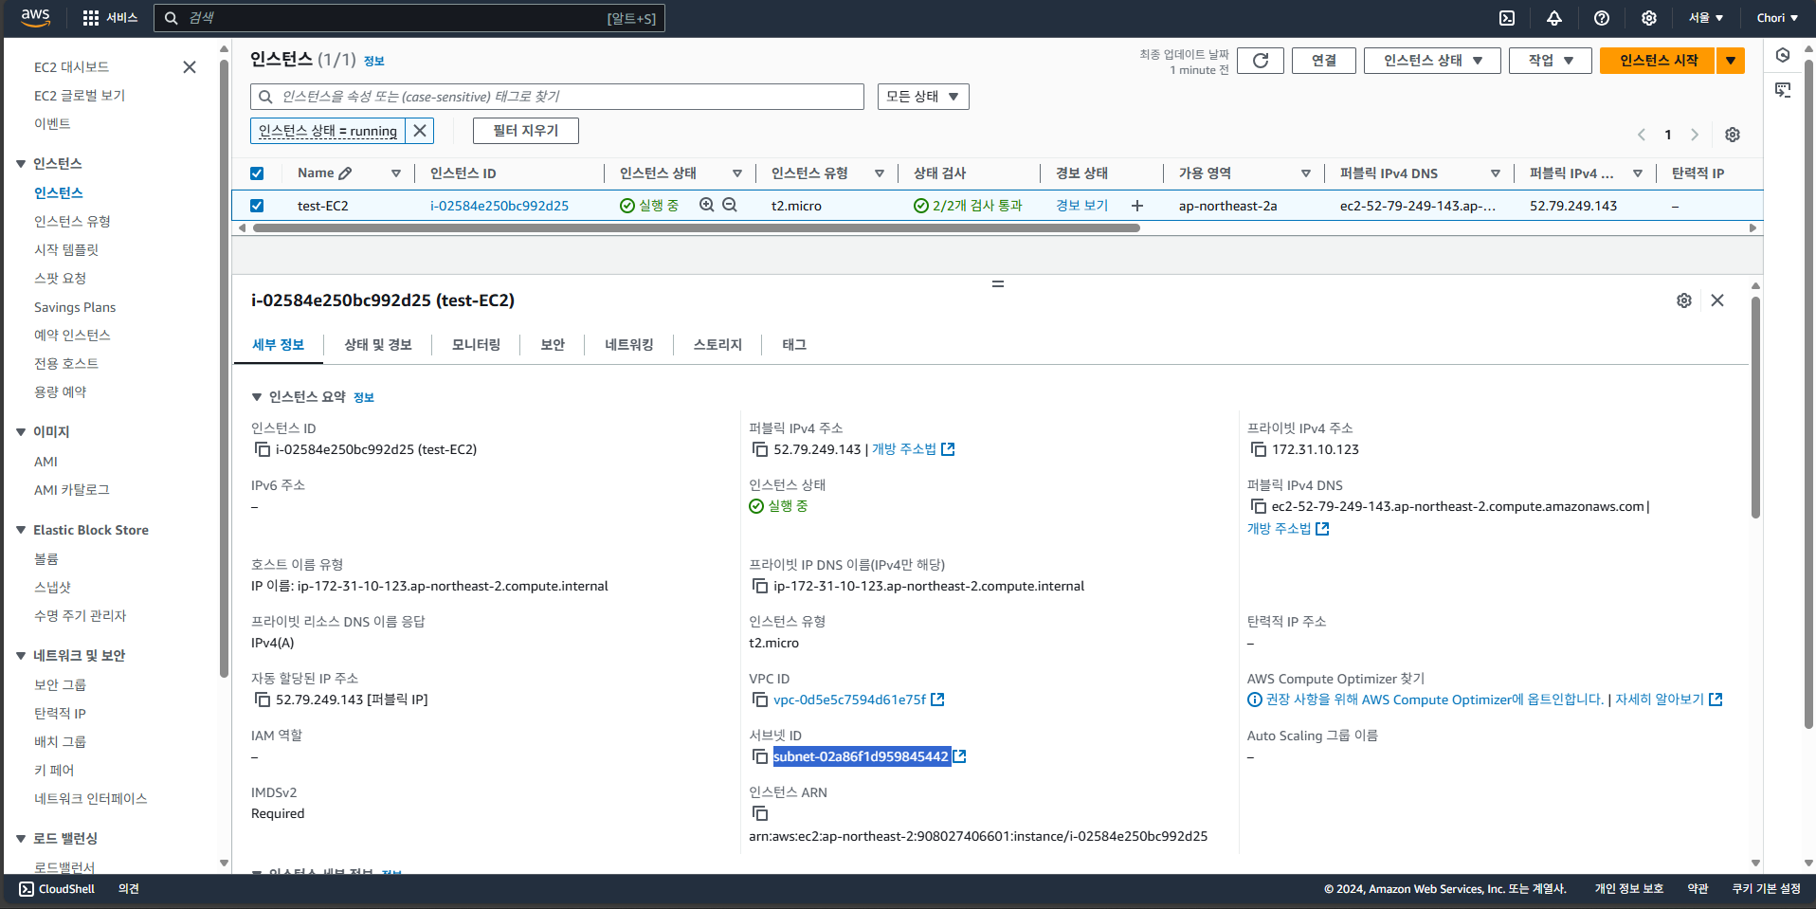
Task: Open CloudShell from the footer bar
Action: tap(57, 889)
